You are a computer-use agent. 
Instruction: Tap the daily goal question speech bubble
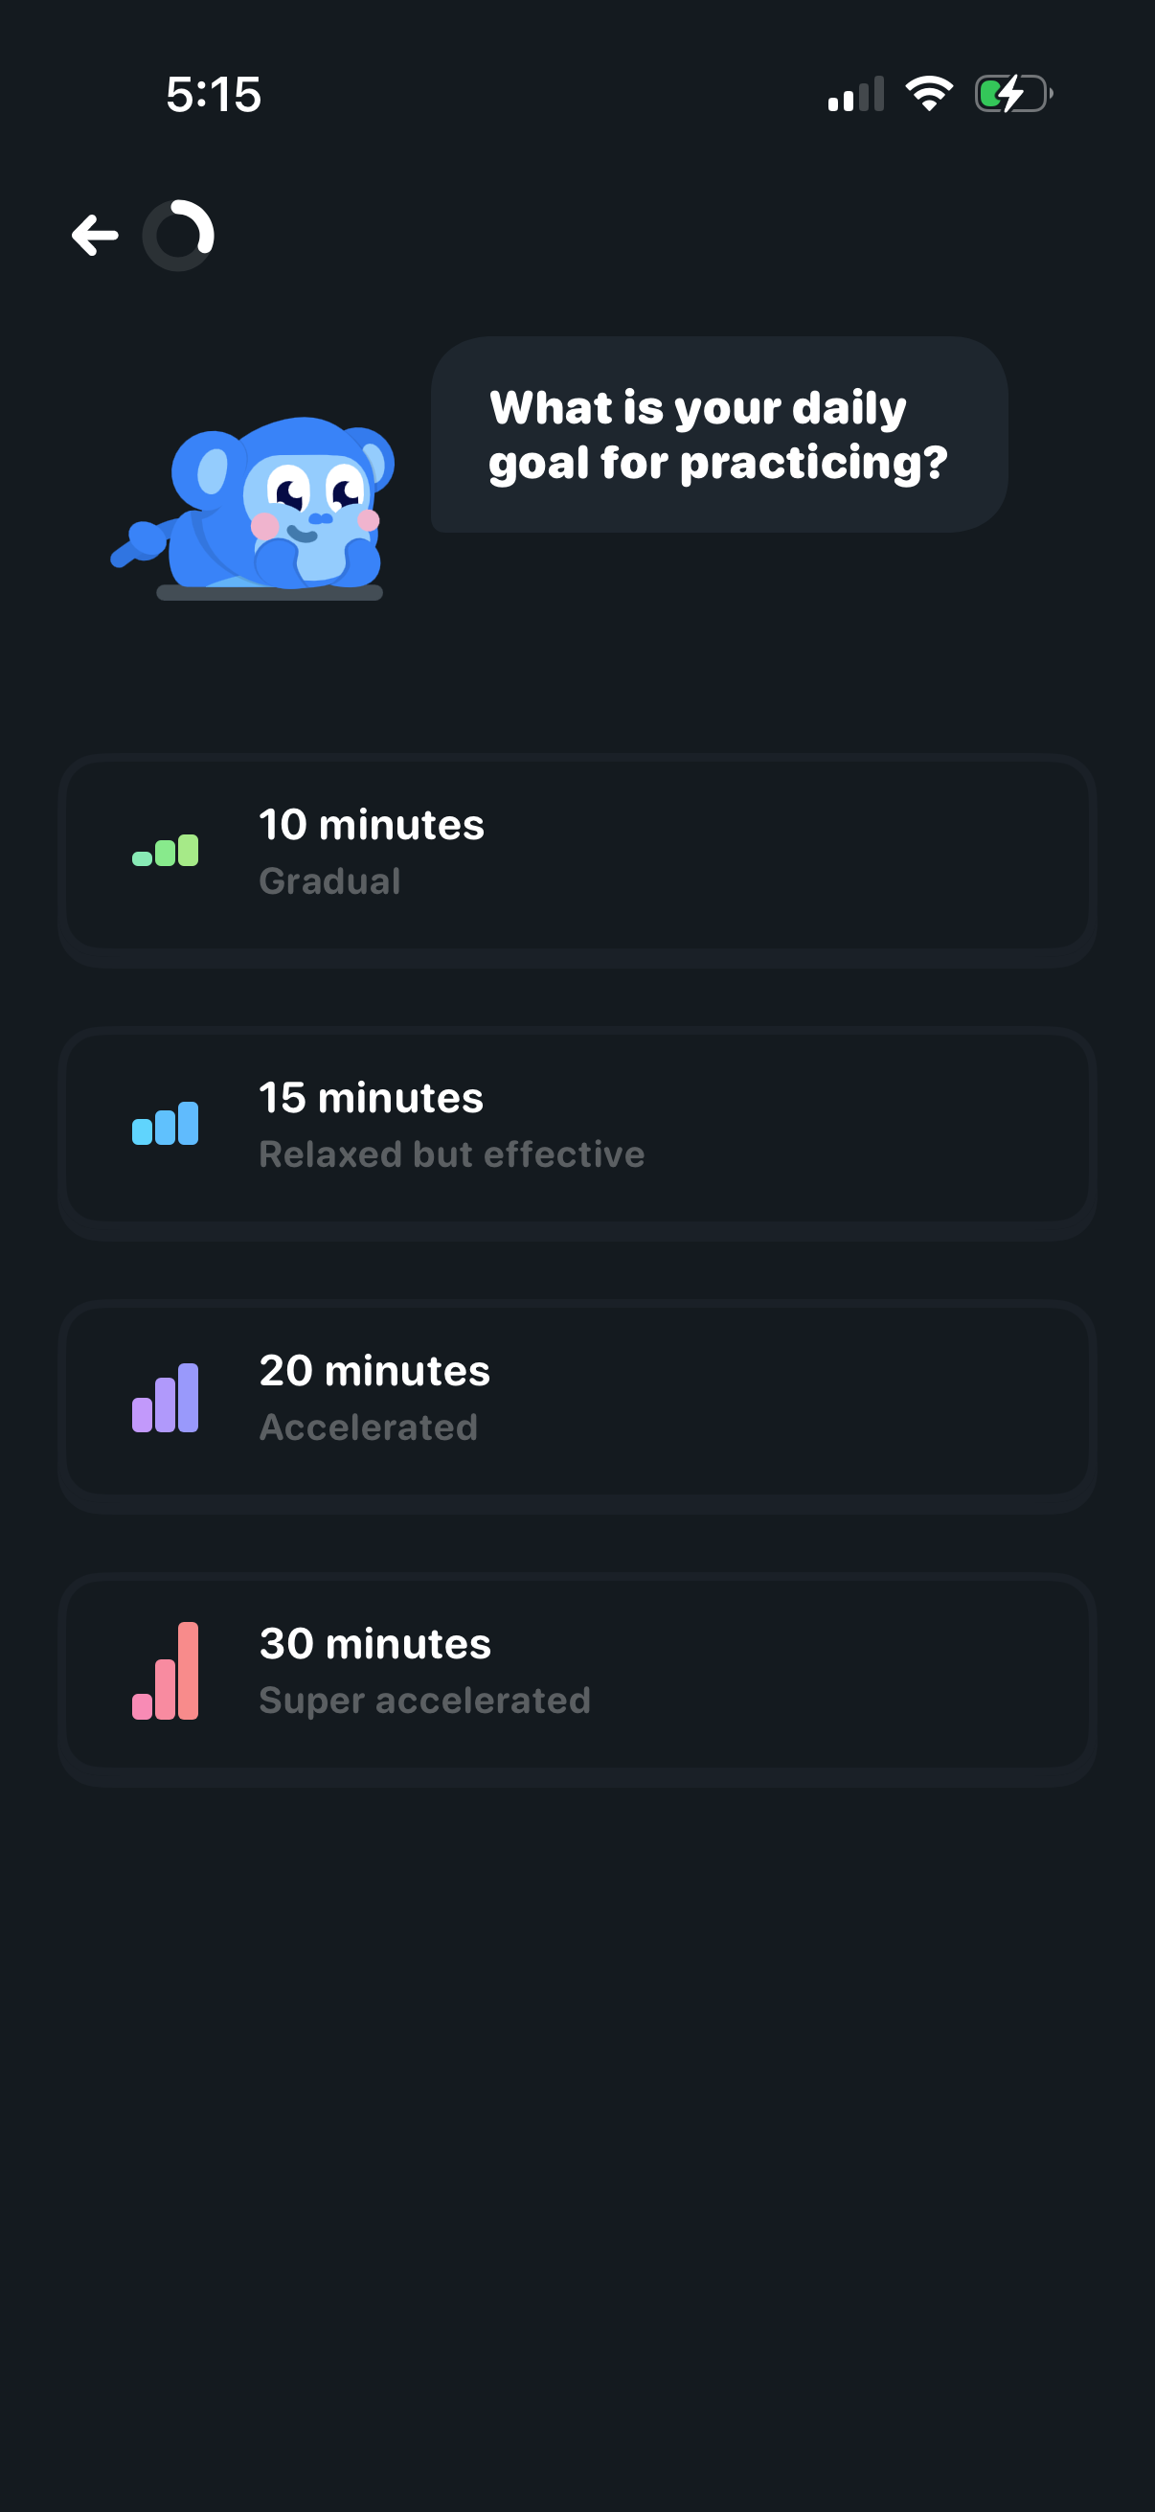pos(717,435)
